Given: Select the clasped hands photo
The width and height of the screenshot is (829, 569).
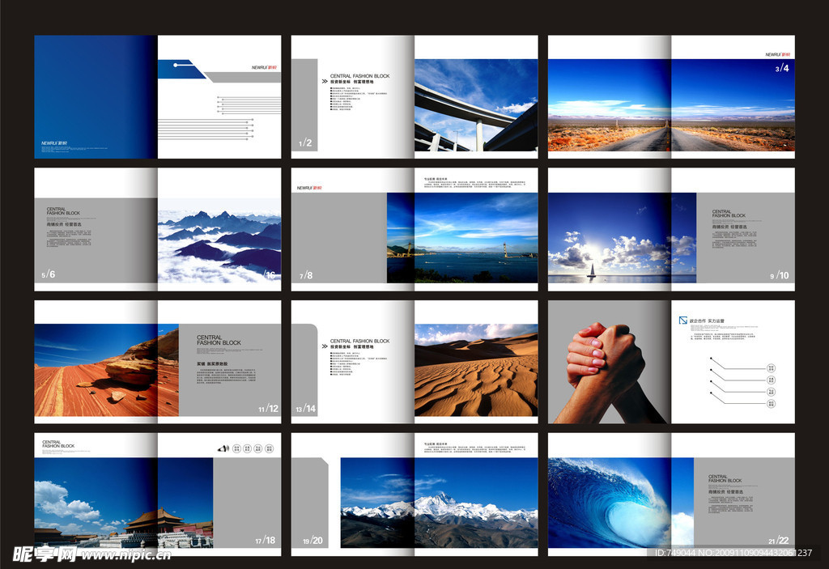Looking at the screenshot, I should 610,373.
